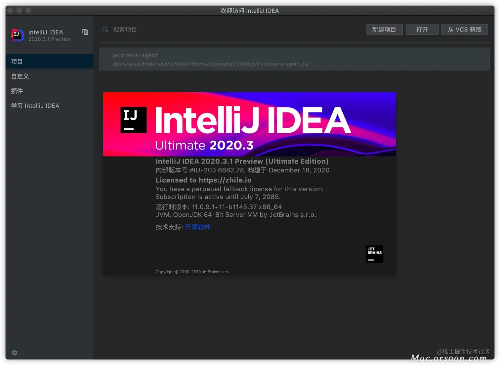Click 'You have a perpetual fallback license' text
Viewport: 500px width, 365px height.
tap(240, 189)
